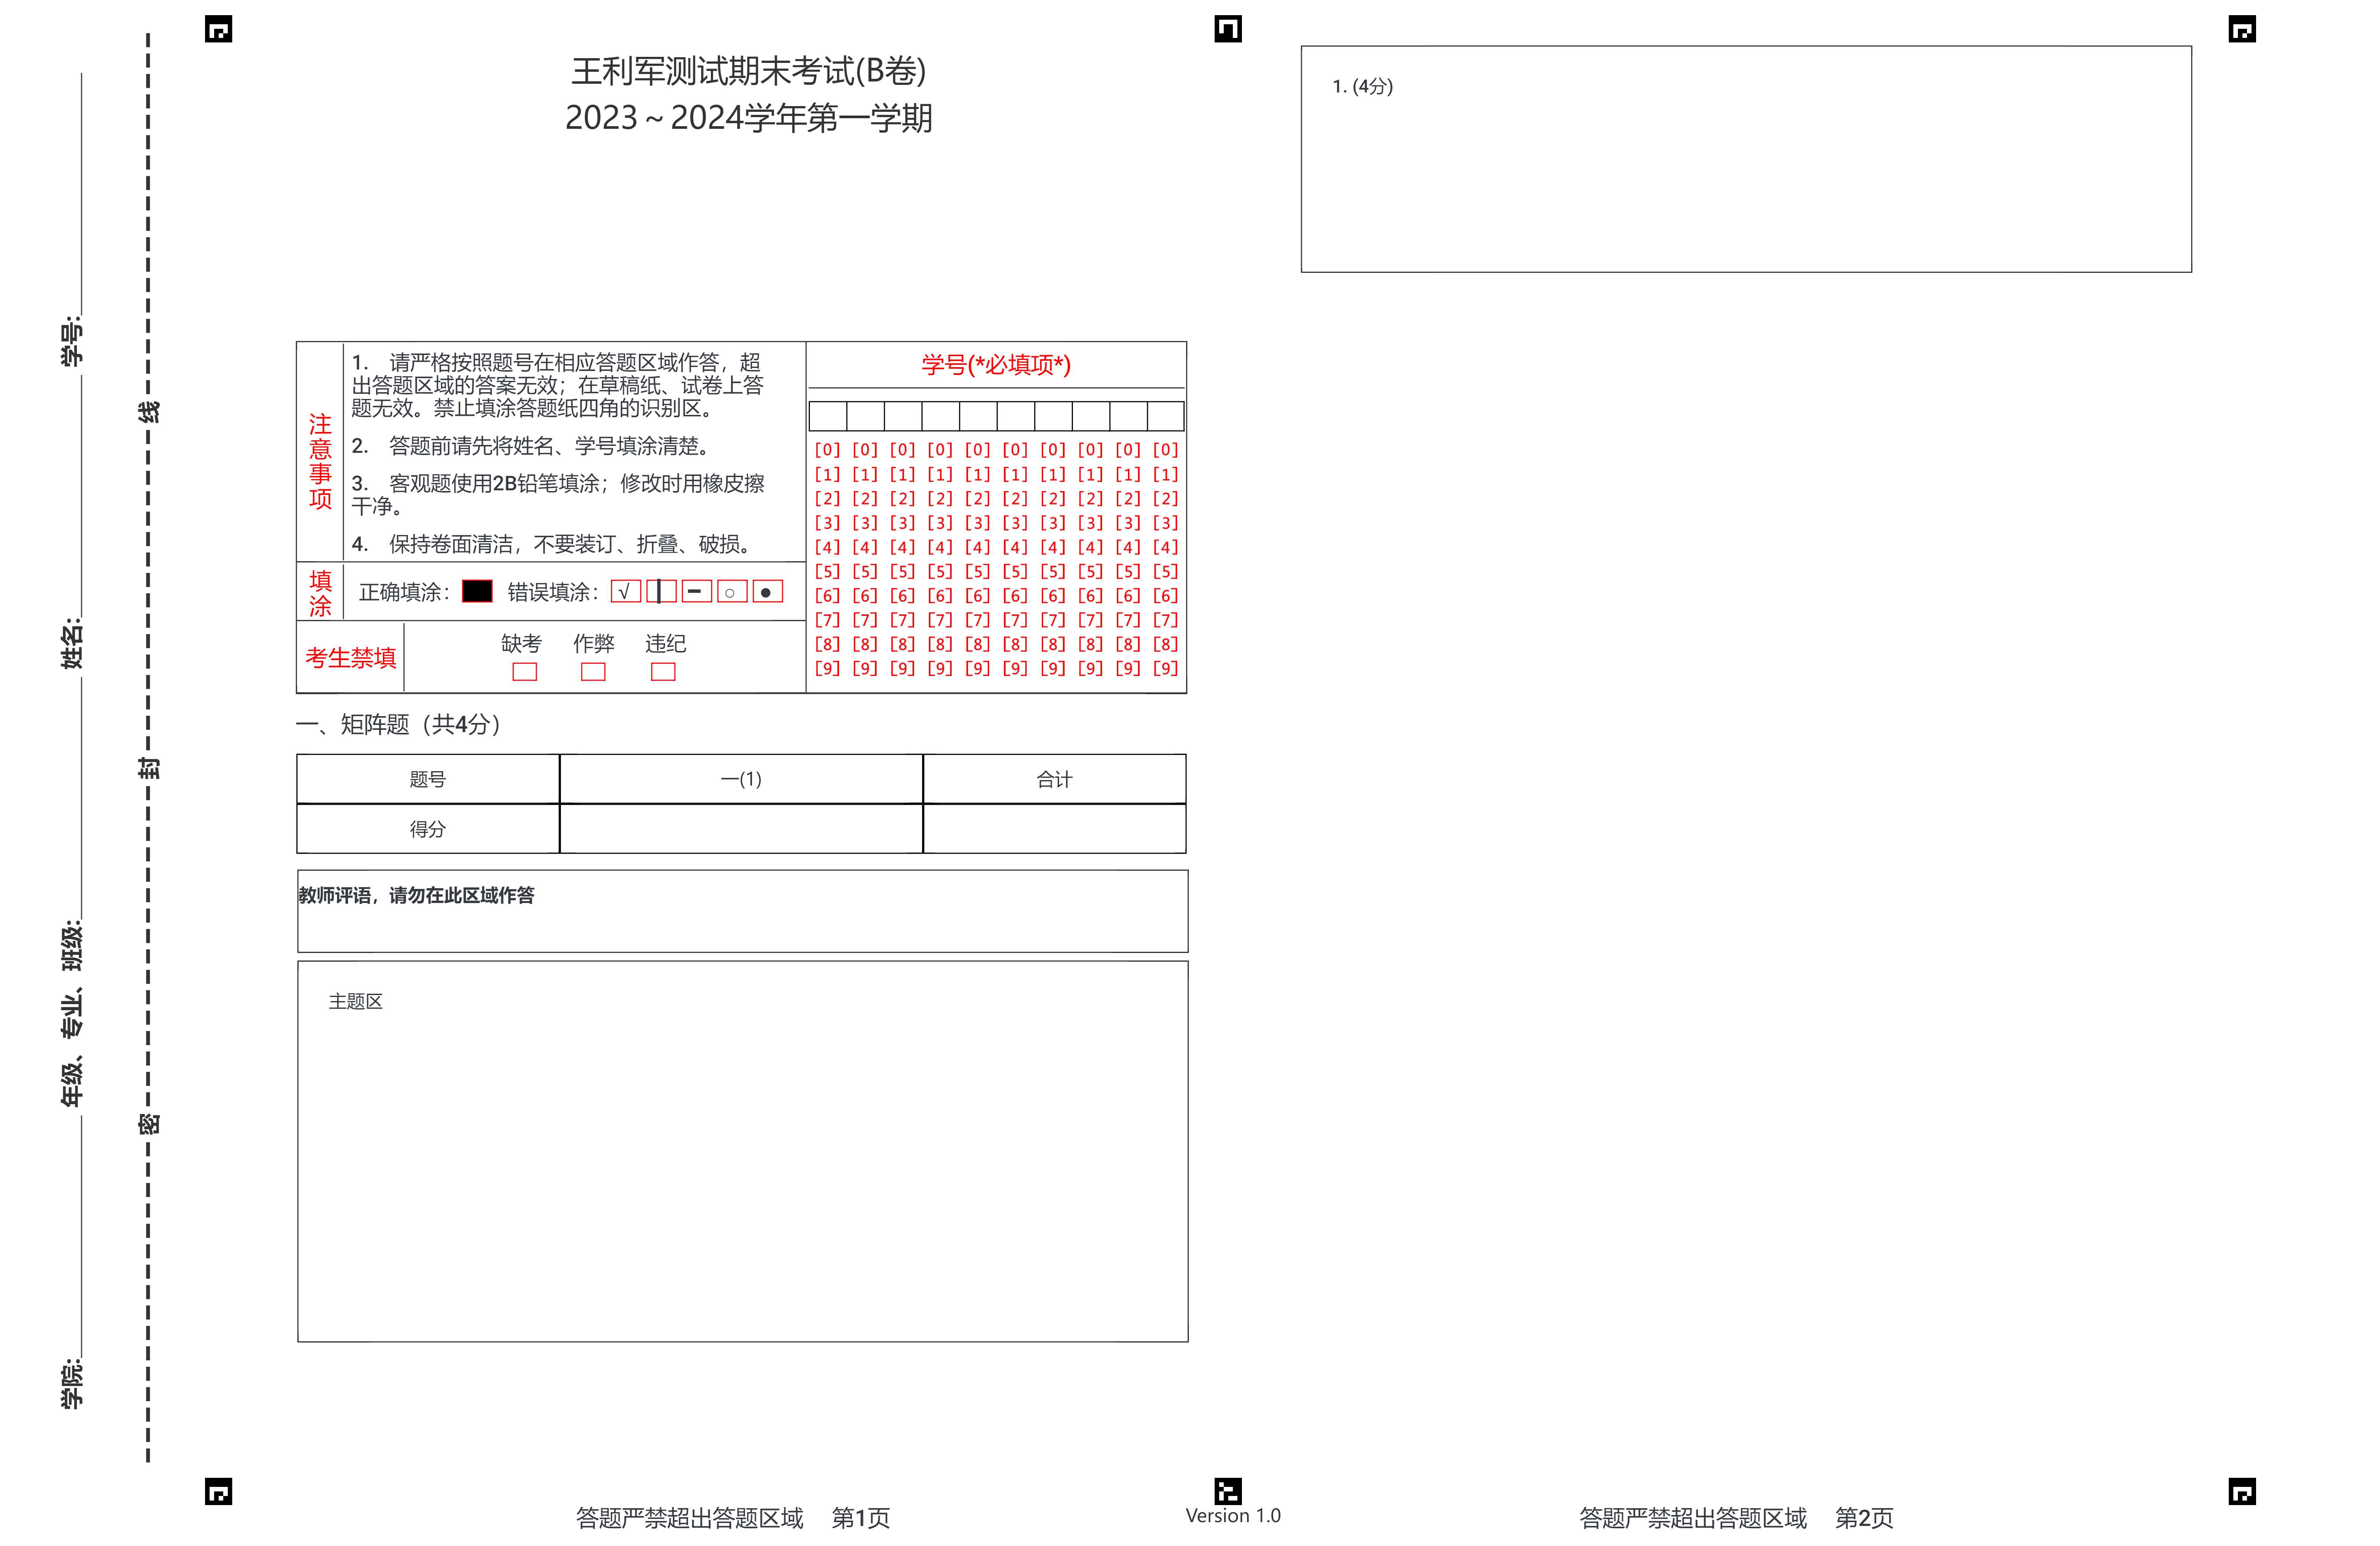Image resolution: width=2380 pixels, height=1546 pixels.
Task: Click the vertical 学院: margin label
Action: pos(72,1384)
